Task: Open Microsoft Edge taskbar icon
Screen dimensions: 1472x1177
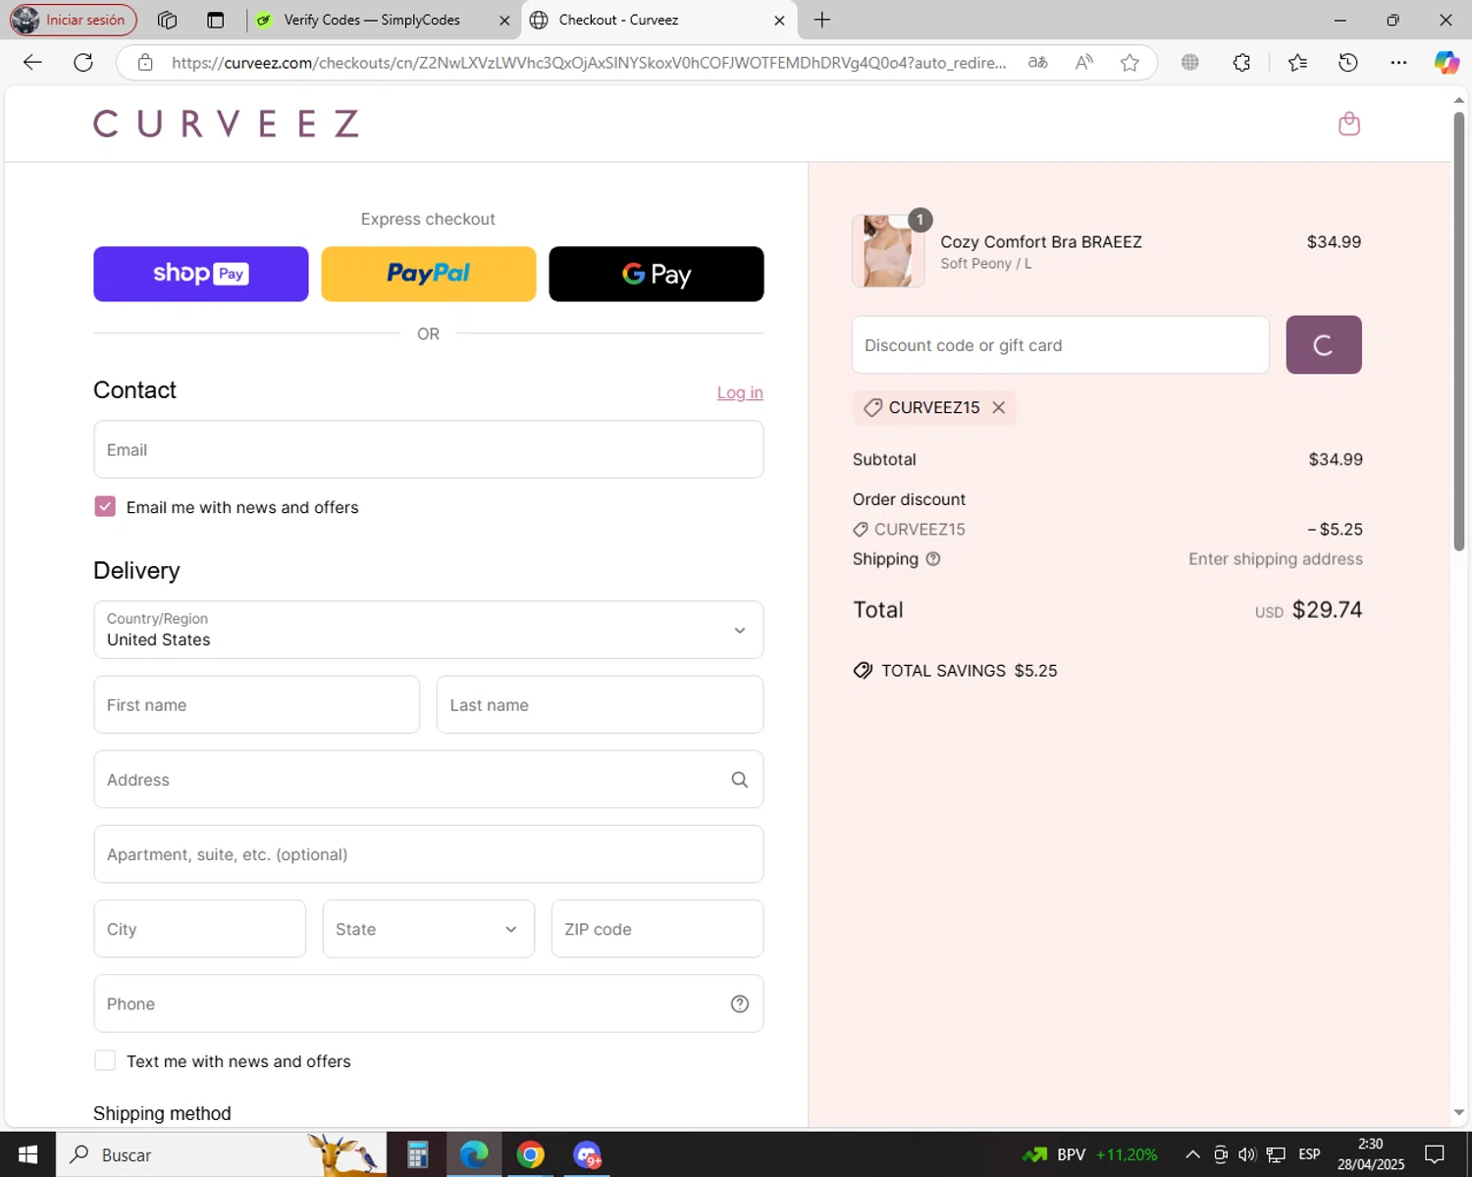Action: [474, 1154]
